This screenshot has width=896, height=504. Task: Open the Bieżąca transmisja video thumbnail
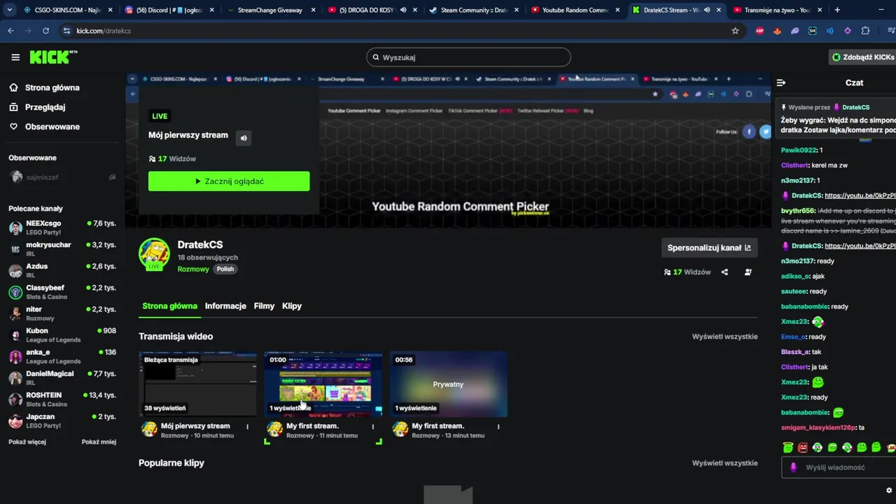click(x=197, y=384)
